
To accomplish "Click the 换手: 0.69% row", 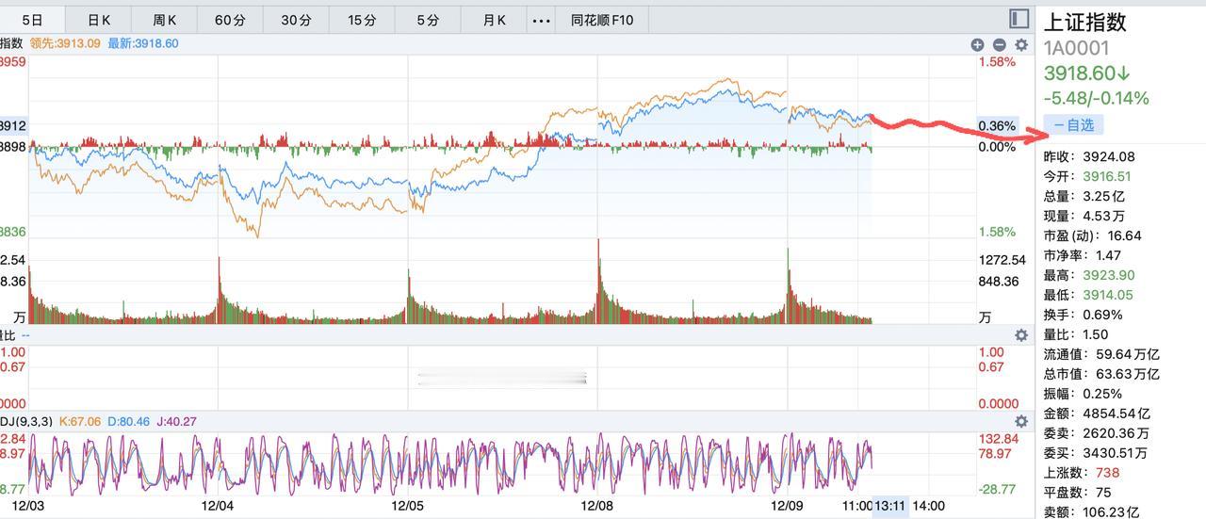I will [1084, 315].
